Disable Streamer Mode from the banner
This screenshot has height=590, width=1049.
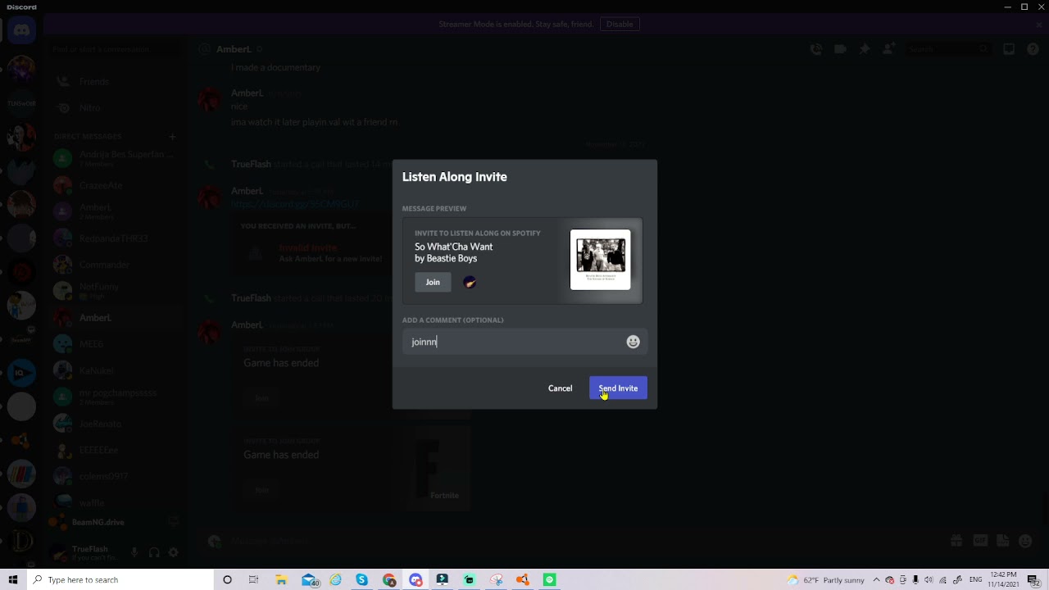click(x=620, y=24)
